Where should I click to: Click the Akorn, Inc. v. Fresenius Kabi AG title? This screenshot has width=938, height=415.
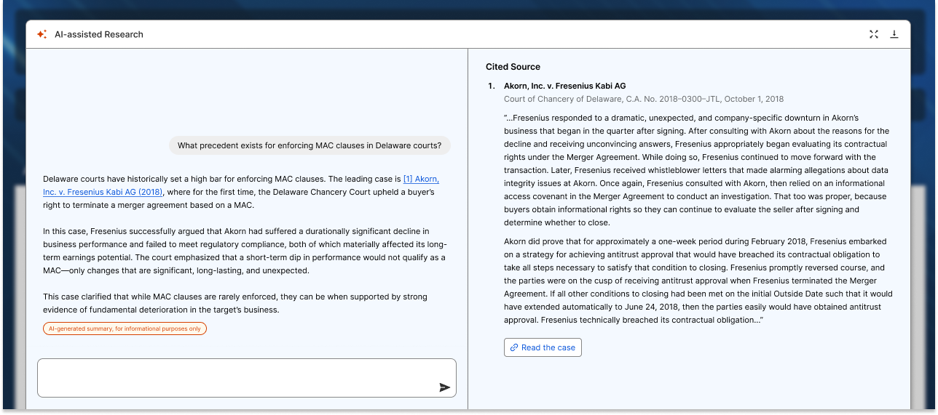(x=565, y=86)
